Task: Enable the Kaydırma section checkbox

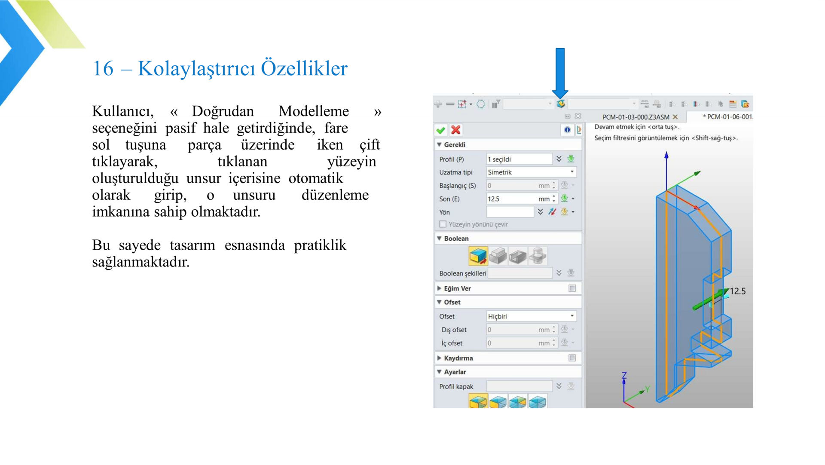Action: pyautogui.click(x=572, y=358)
